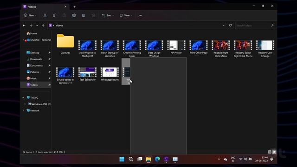The width and height of the screenshot is (297, 167).
Task: Click the Paste toolbar icon
Action: (x=64, y=15)
